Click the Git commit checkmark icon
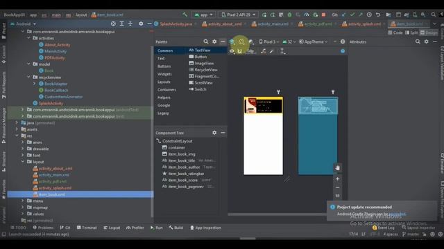 pos(352,15)
